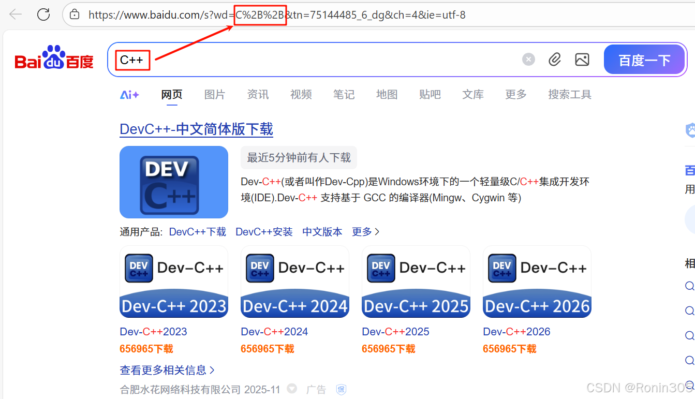Open the Dev-C++2023 text link
Screen dimensions: 695x399
[153, 332]
